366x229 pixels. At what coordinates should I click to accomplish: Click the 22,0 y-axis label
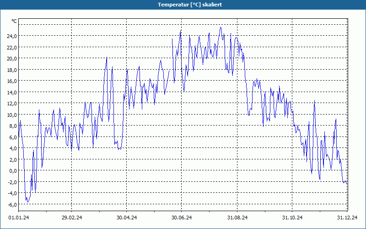point(13,47)
